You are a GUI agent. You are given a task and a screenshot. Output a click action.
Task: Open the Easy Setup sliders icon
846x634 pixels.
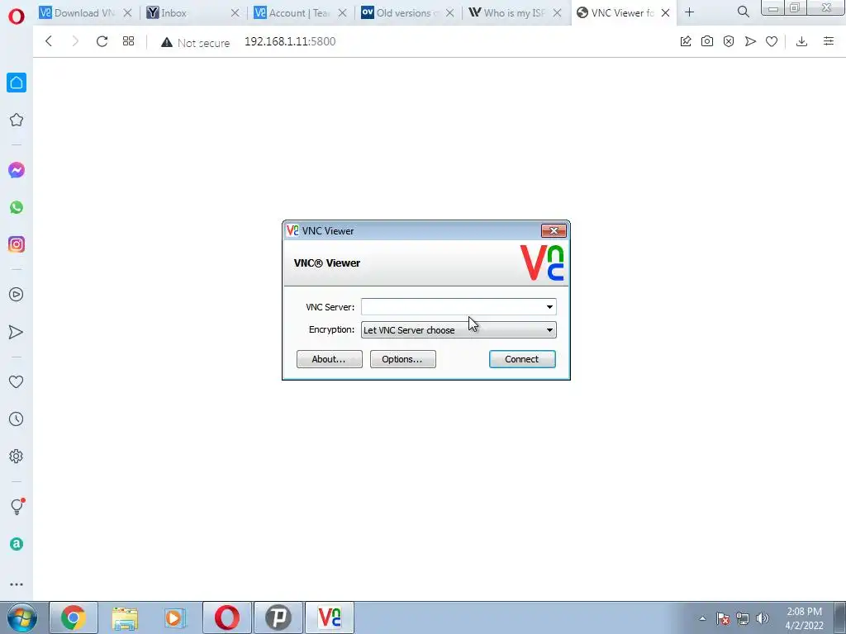(x=829, y=41)
